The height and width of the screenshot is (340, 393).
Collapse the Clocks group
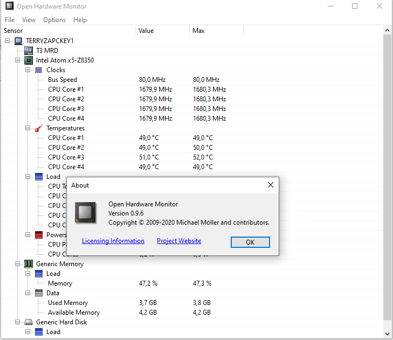click(28, 70)
